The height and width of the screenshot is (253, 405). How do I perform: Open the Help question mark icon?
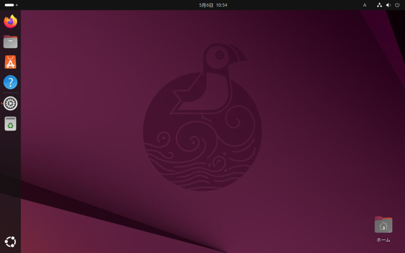[10, 82]
